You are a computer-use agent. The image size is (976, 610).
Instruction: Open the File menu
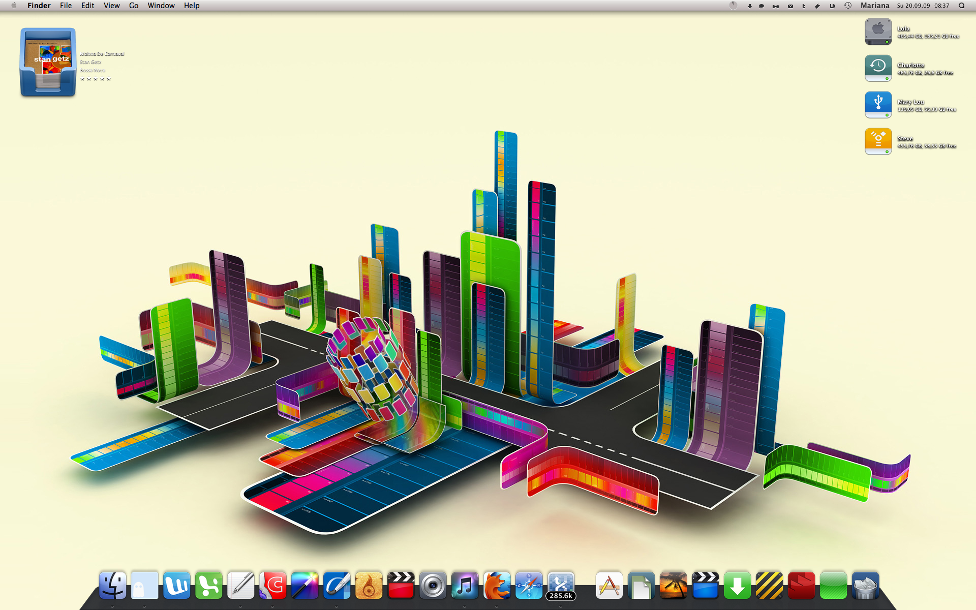[66, 6]
